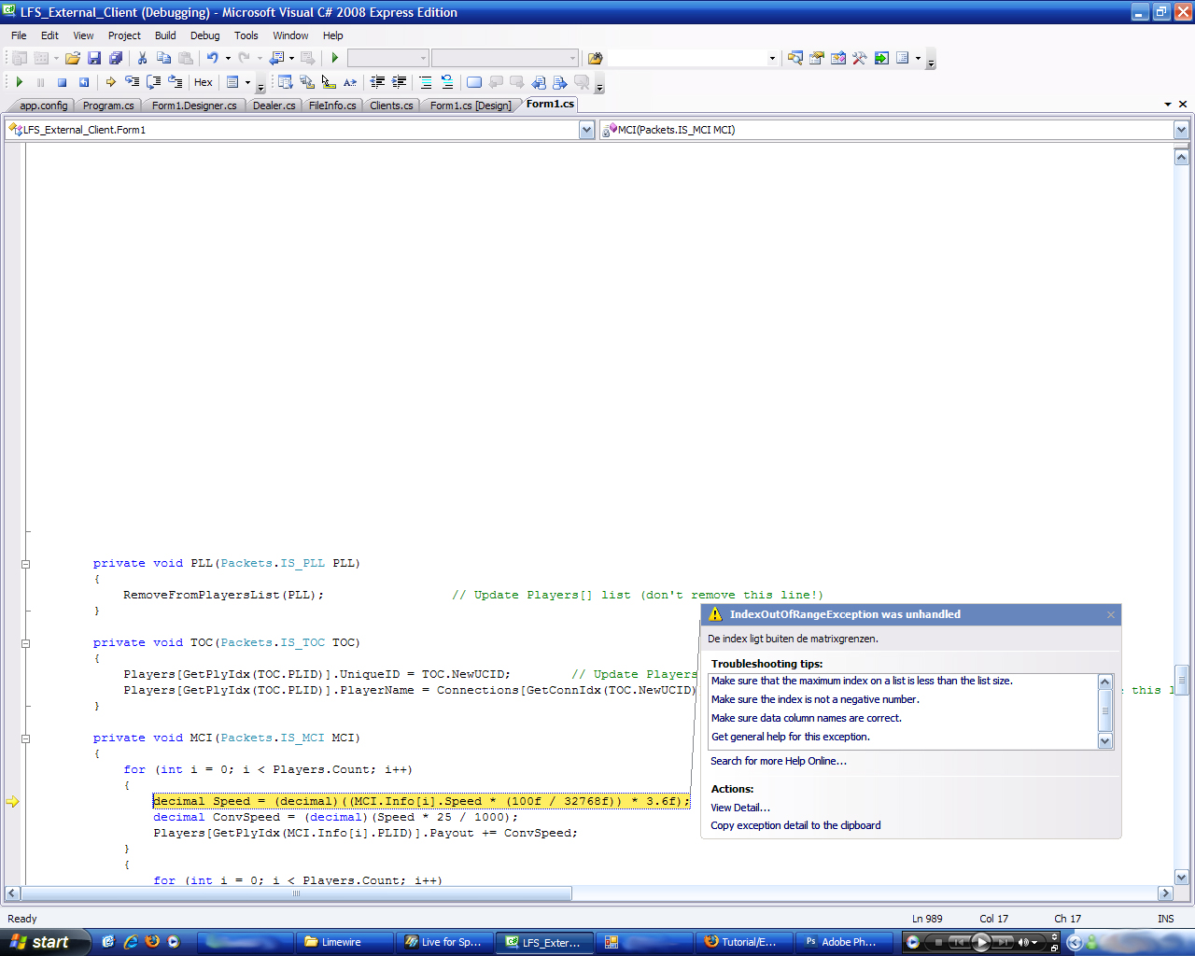Screen dimensions: 1195x956
Task: Click down arrow in troubleshooting tips list
Action: (1105, 741)
